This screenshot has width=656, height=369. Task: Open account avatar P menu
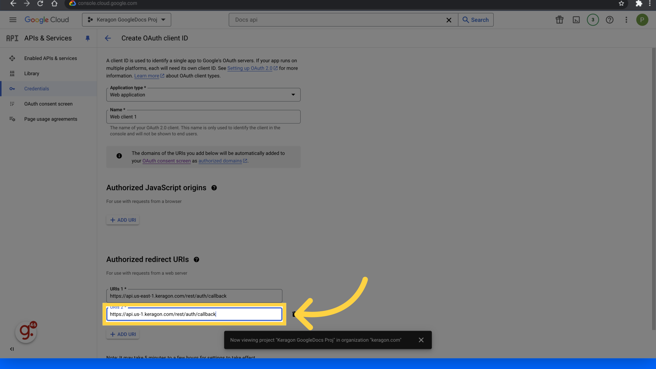(x=642, y=20)
